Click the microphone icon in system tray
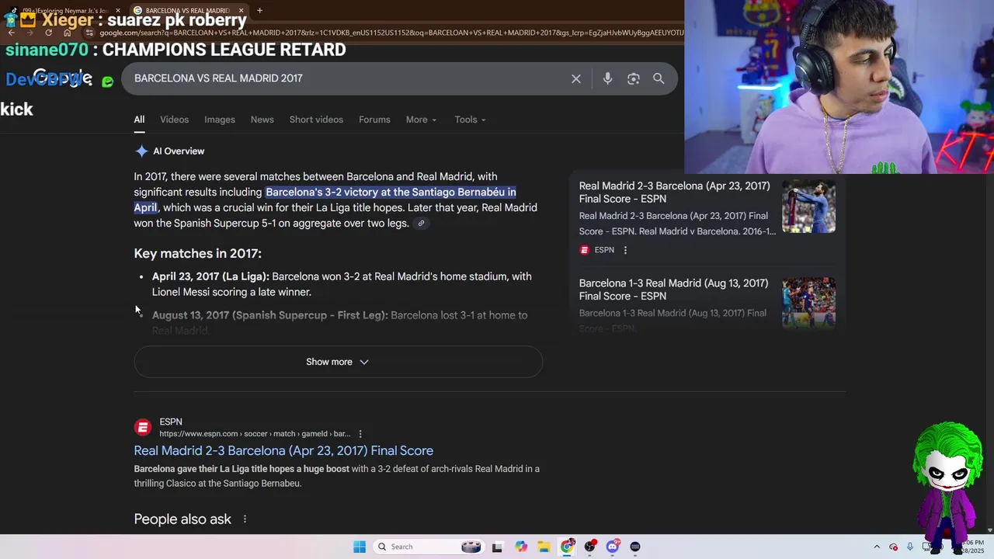This screenshot has width=994, height=559. tap(909, 547)
